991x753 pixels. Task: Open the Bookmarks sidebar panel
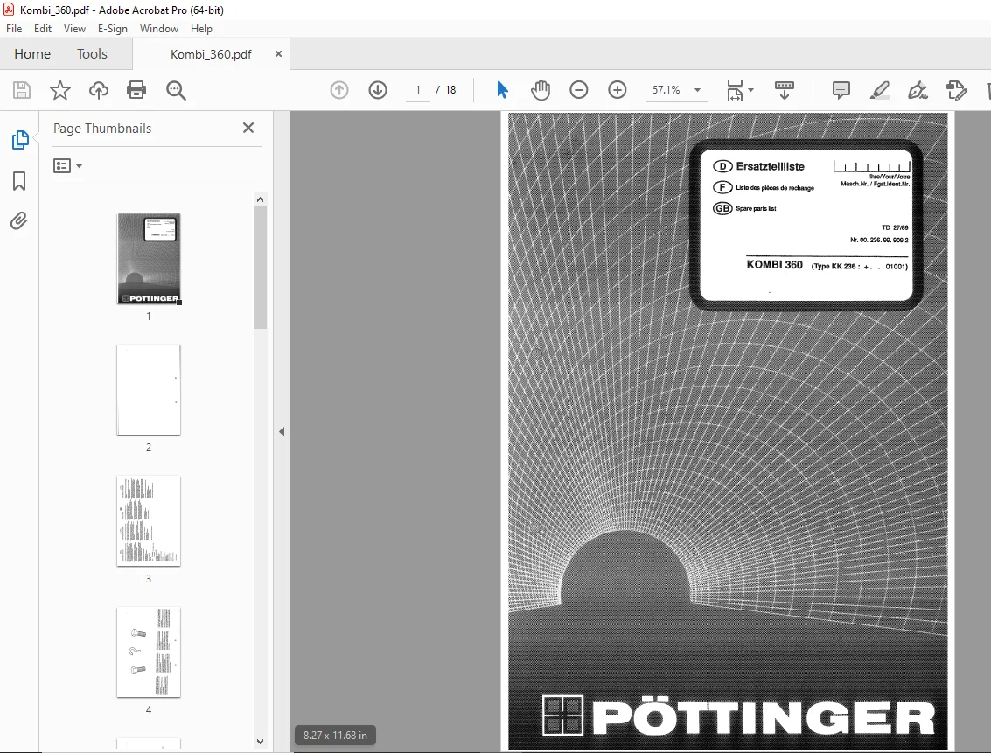point(19,181)
